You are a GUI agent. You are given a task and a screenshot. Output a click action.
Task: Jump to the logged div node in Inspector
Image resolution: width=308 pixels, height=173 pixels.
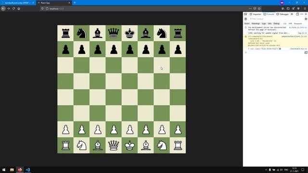280,49
